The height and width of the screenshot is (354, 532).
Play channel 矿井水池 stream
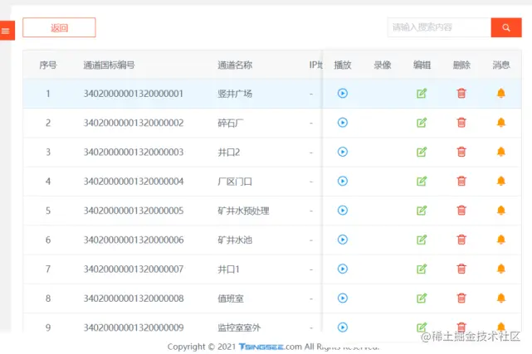343,240
